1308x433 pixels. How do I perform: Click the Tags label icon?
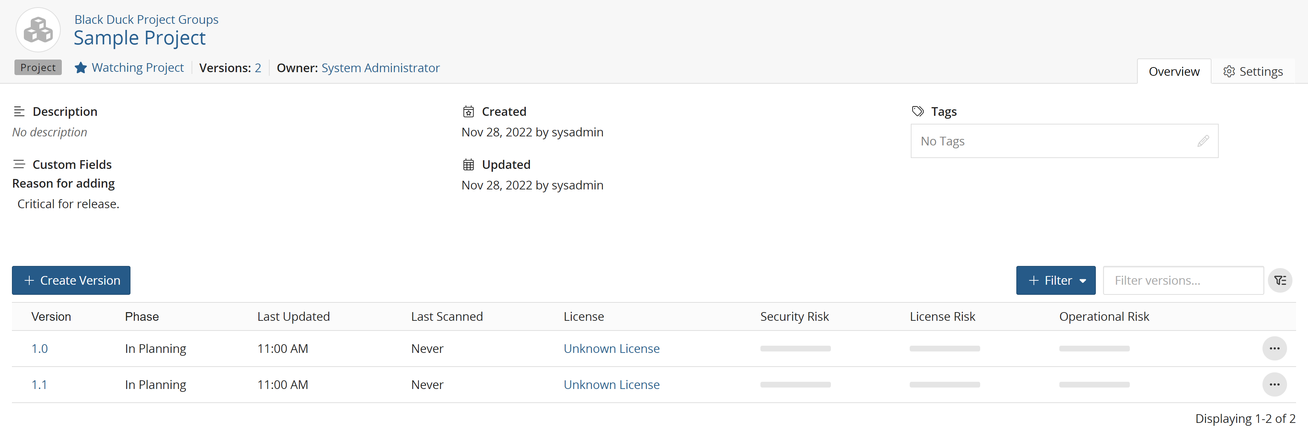(918, 110)
